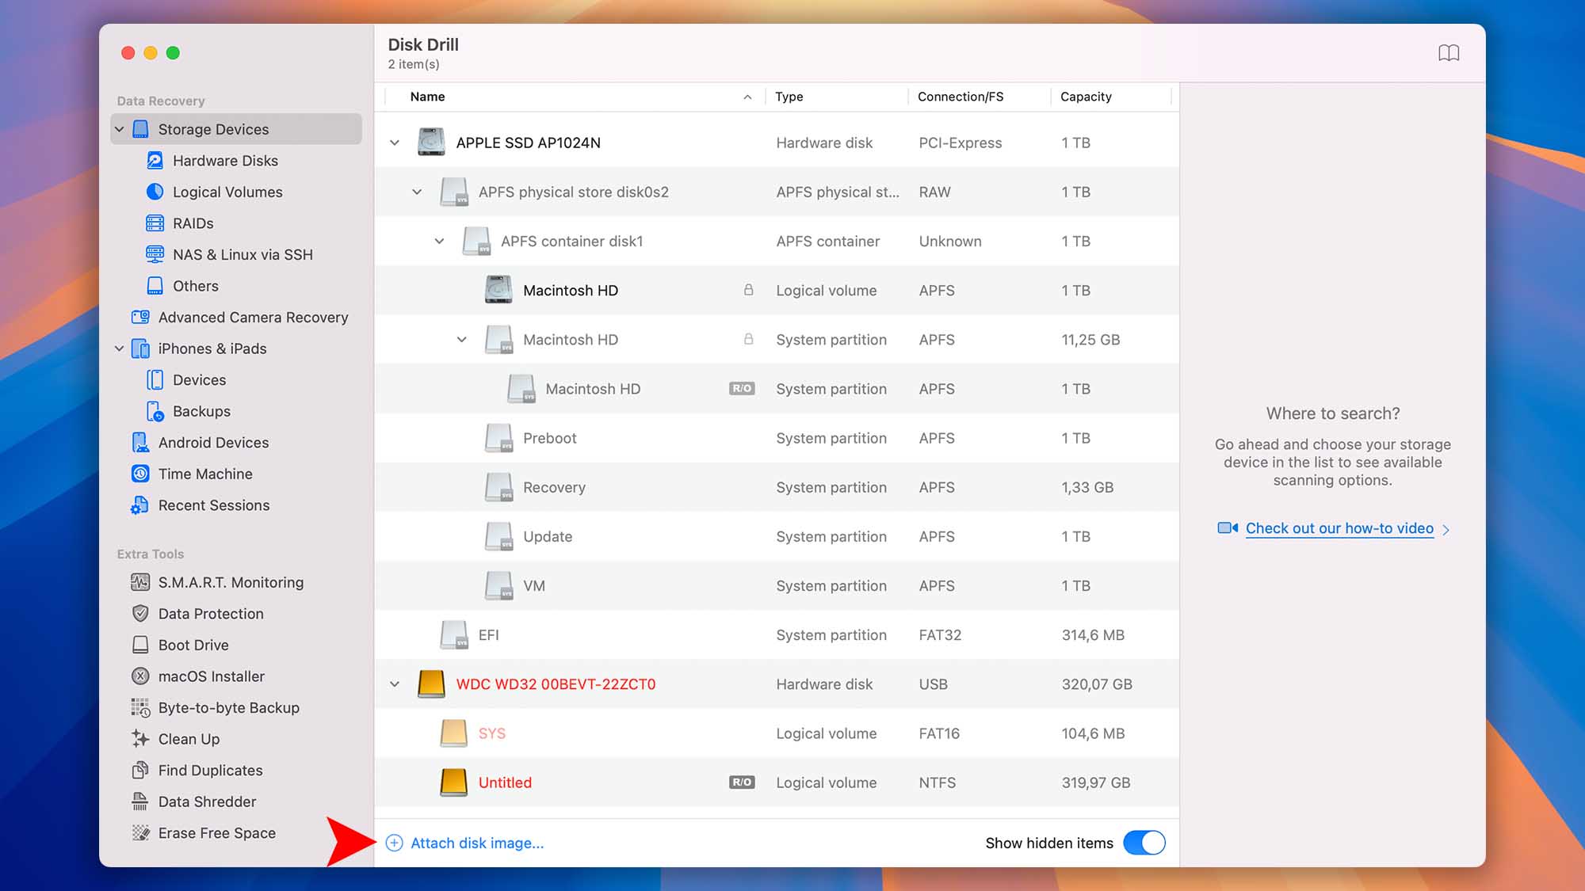Sort by the Name column header
Viewport: 1585px width, 891px height.
[575, 97]
